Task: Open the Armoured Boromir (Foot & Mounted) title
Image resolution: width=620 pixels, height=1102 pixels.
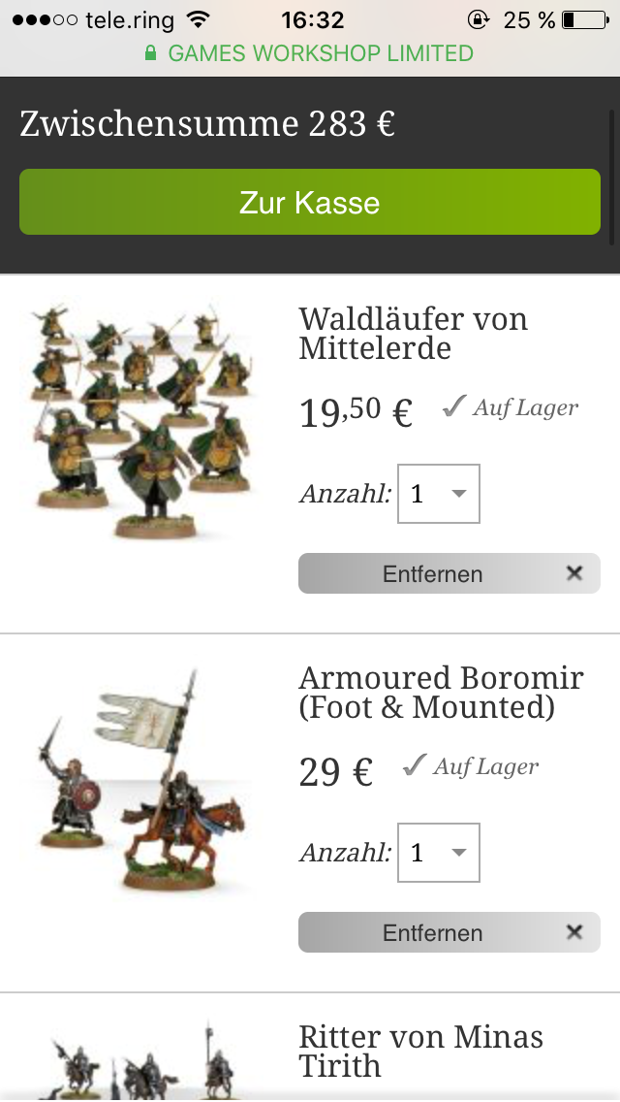Action: (441, 693)
